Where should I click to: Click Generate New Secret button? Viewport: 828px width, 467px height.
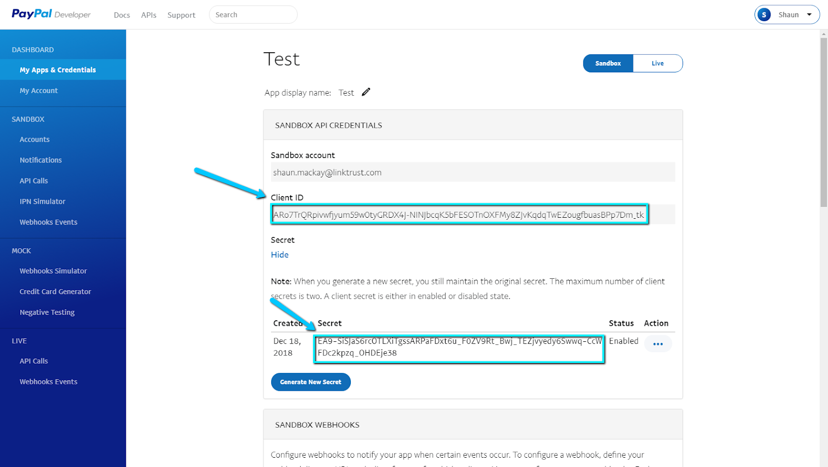click(310, 382)
